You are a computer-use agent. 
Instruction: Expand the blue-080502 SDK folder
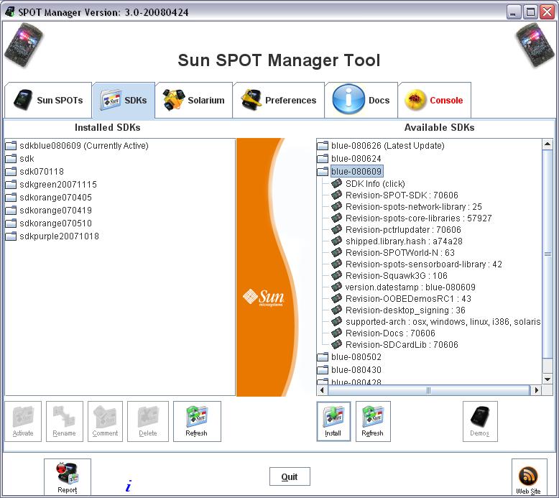[x=323, y=357]
